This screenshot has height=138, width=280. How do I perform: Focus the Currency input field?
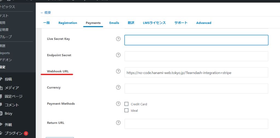click(196, 89)
